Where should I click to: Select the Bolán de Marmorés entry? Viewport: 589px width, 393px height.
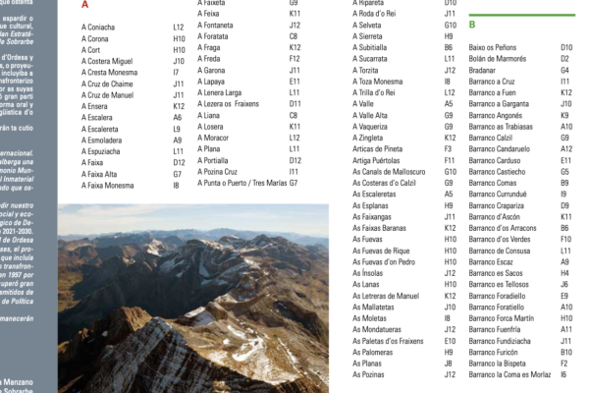[x=498, y=58]
